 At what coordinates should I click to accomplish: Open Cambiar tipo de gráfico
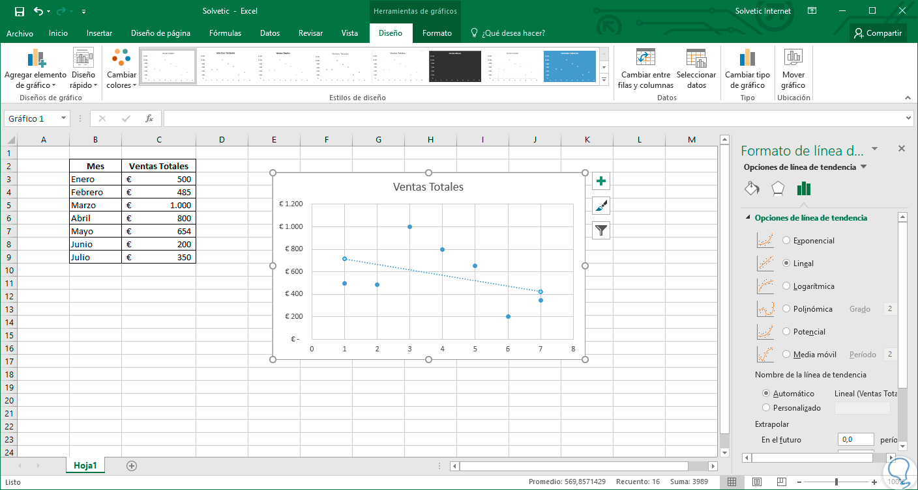747,69
